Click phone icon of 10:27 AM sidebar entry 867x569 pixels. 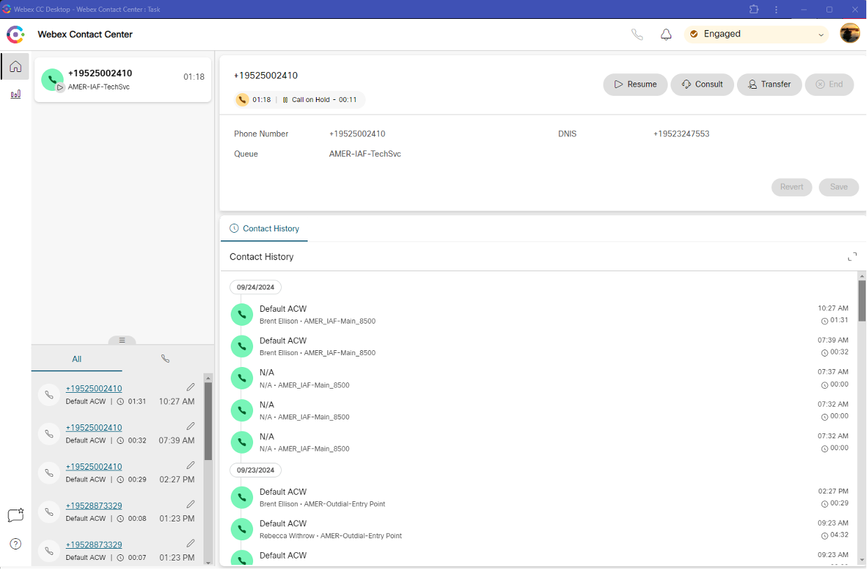(49, 395)
